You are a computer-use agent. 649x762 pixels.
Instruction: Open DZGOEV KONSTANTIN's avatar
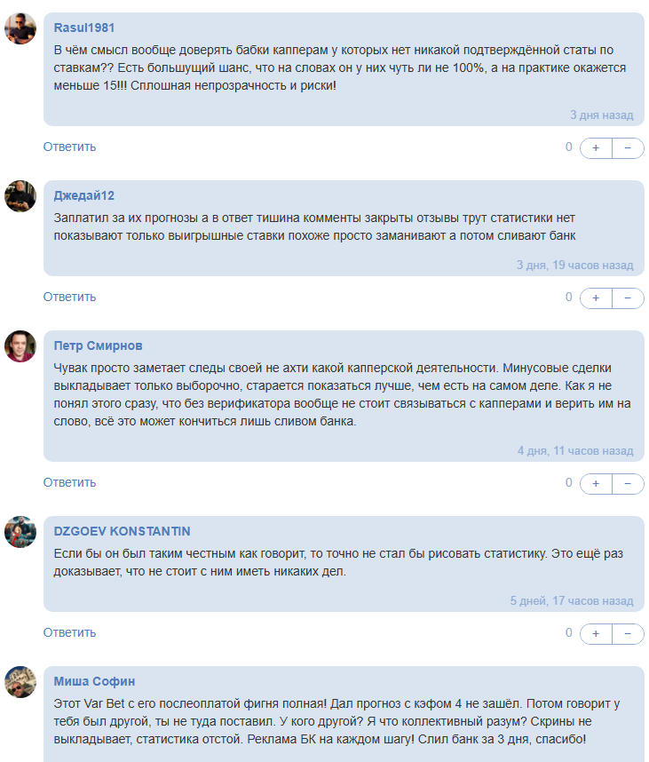[x=20, y=532]
